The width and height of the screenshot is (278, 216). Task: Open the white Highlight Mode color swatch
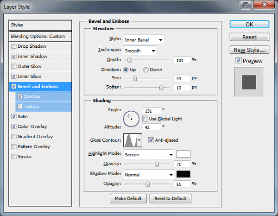coord(183,154)
